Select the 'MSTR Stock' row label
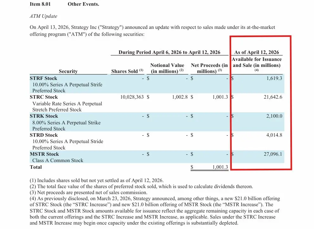Image resolution: width=322 pixels, height=229 pixels. 44,154
